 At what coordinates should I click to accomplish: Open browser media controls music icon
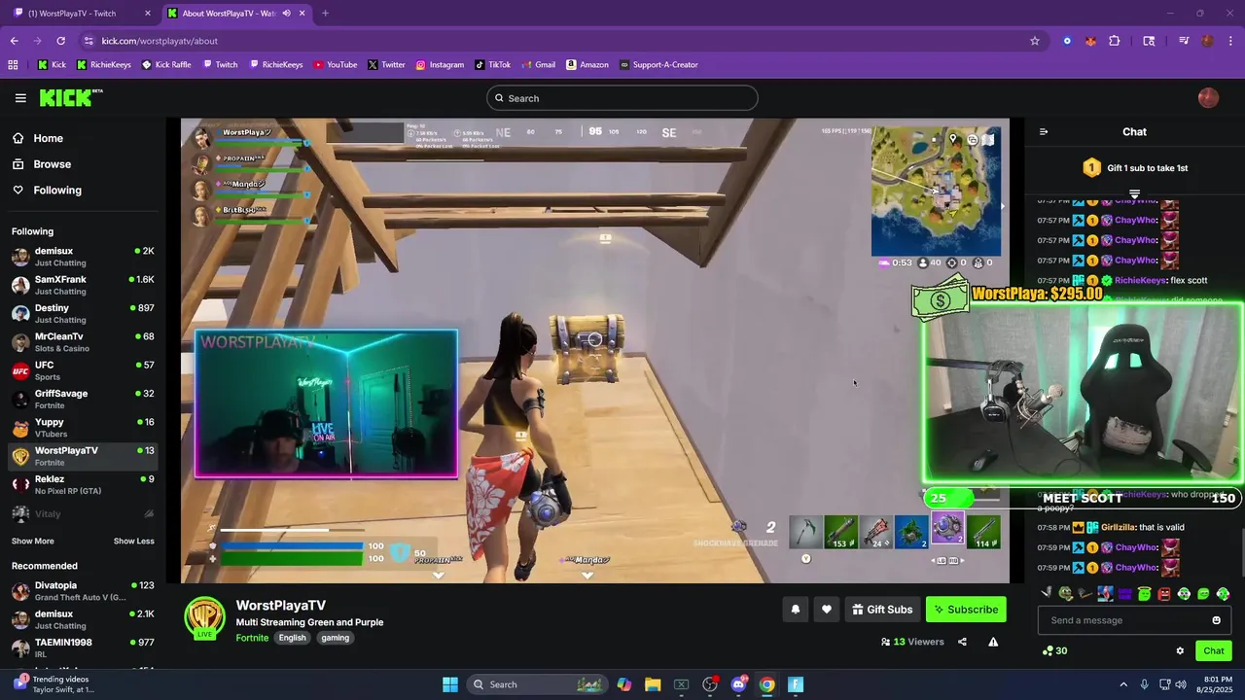[x=1184, y=41]
